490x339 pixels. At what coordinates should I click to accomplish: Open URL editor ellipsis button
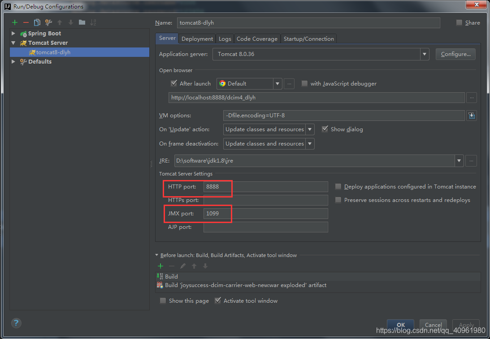pyautogui.click(x=472, y=98)
